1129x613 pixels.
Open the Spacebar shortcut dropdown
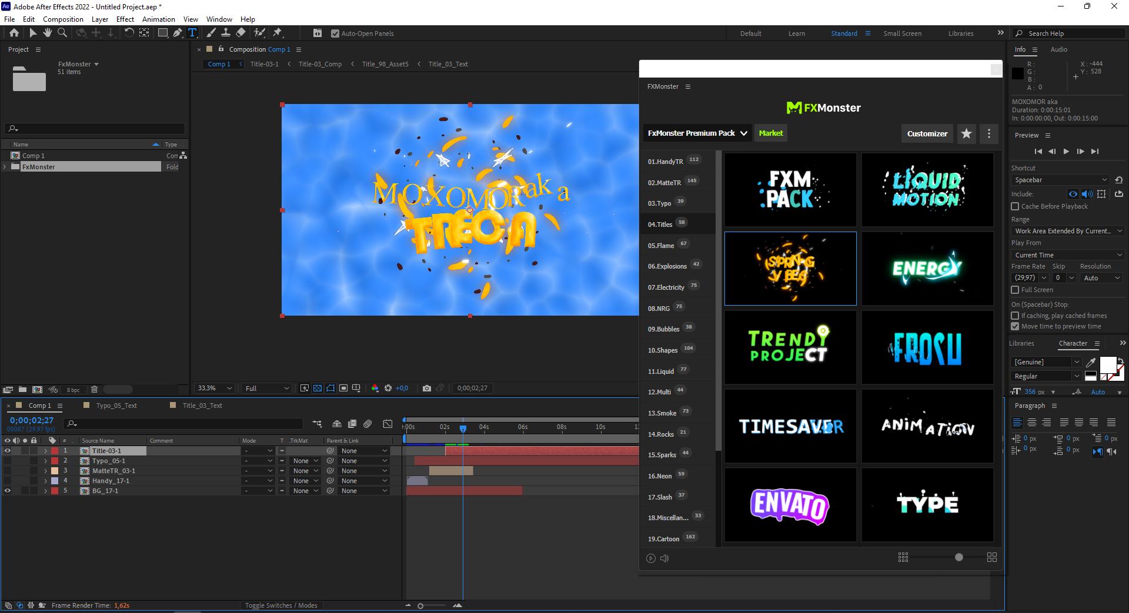pos(1060,180)
